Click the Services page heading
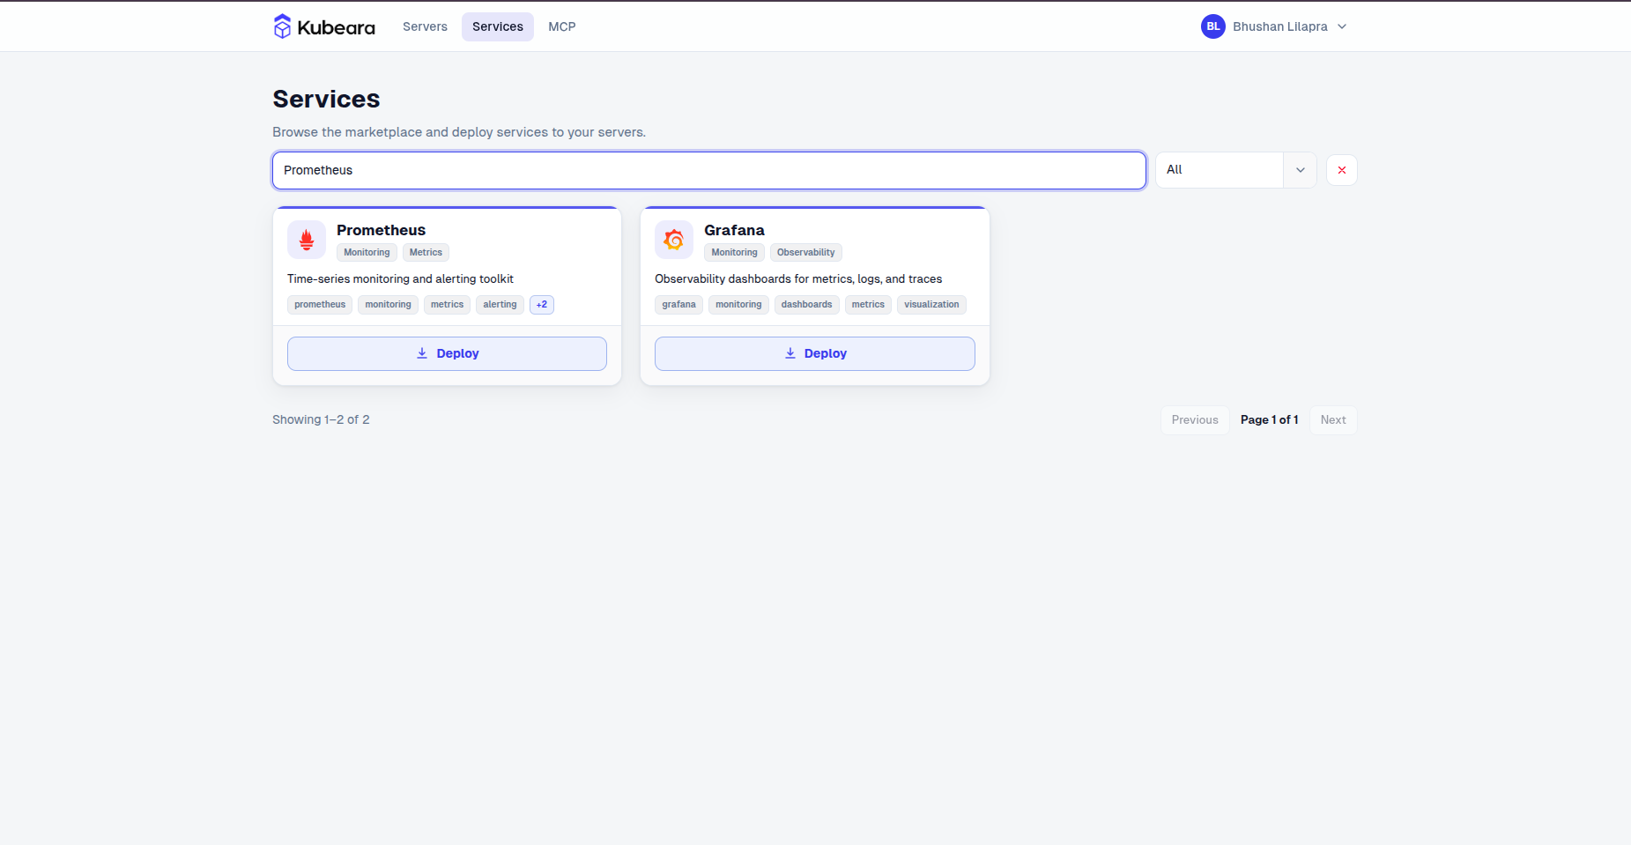1631x845 pixels. [x=326, y=99]
